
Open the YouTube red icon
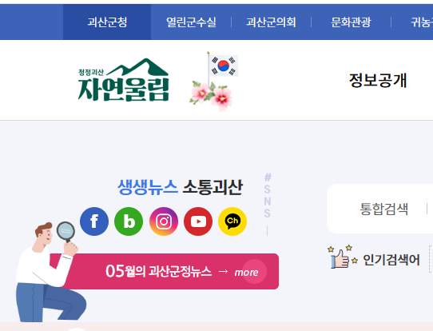[x=198, y=221]
